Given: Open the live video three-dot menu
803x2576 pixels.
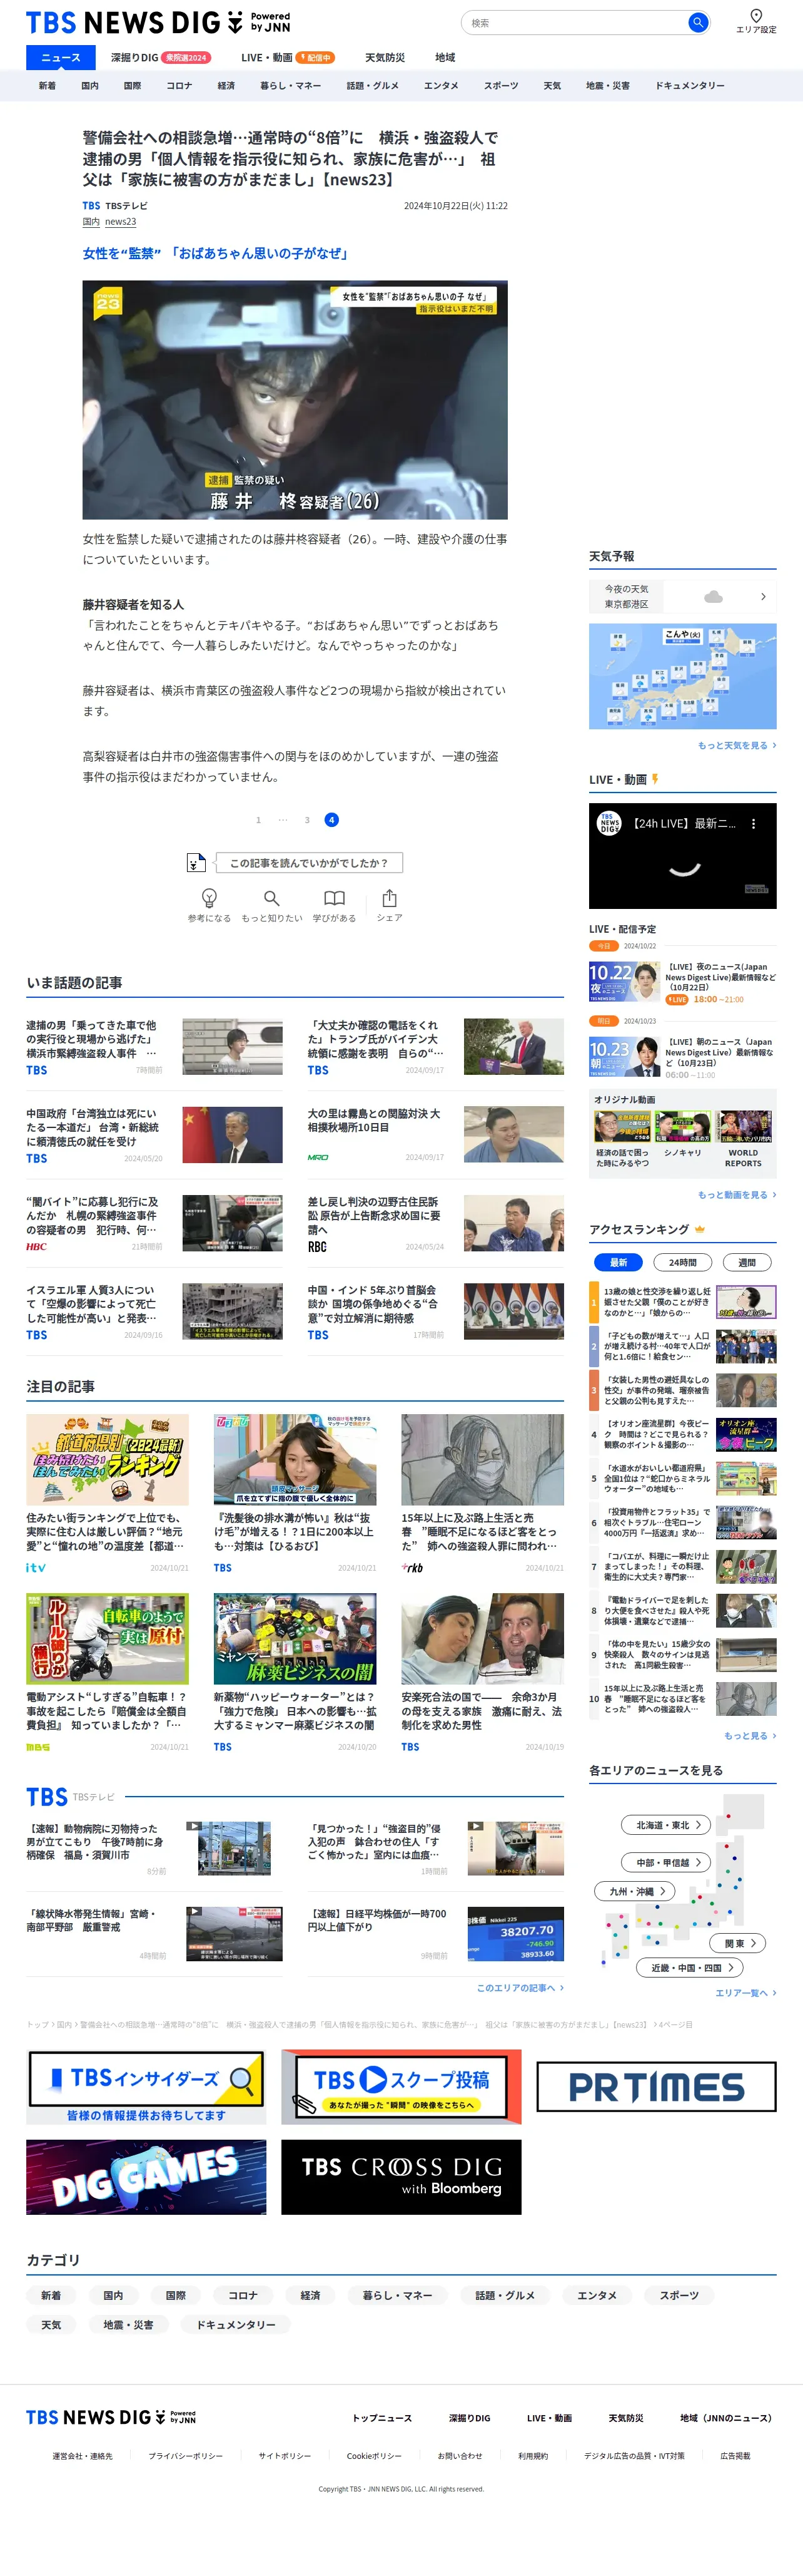Looking at the screenshot, I should 754,824.
